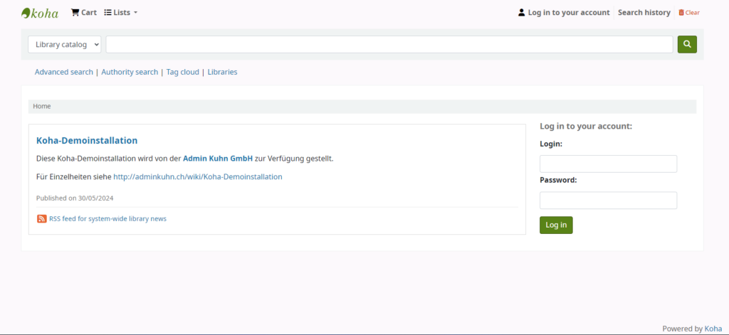Open the Cart
This screenshot has height=335, width=729.
[x=84, y=13]
